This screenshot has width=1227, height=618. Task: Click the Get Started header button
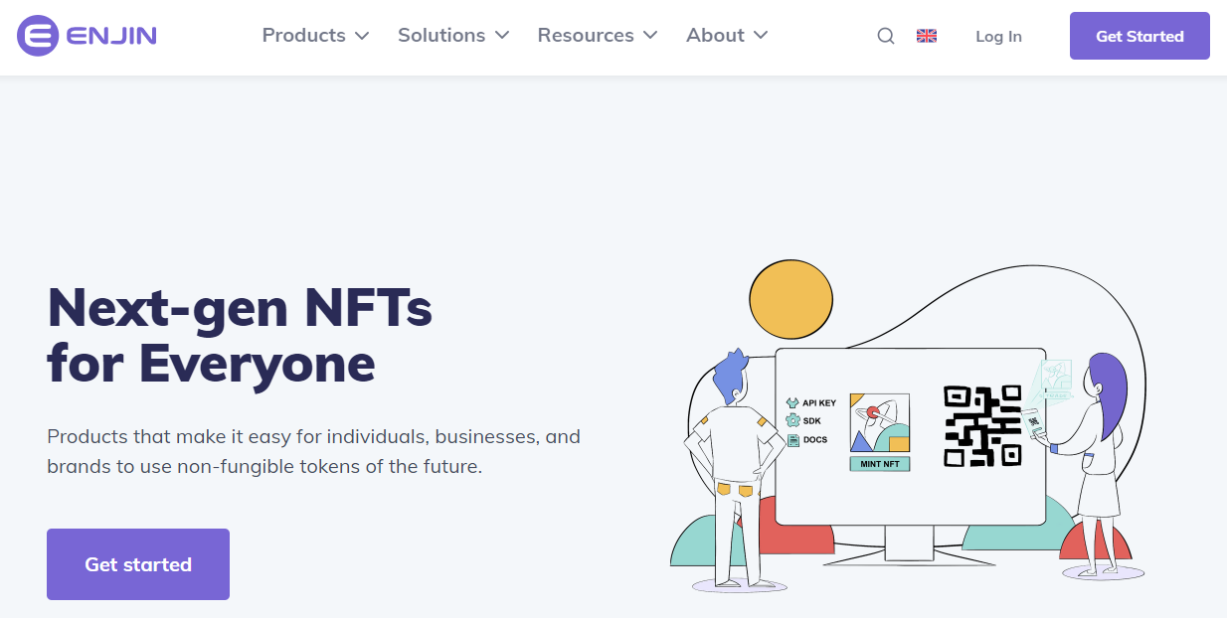(x=1139, y=36)
